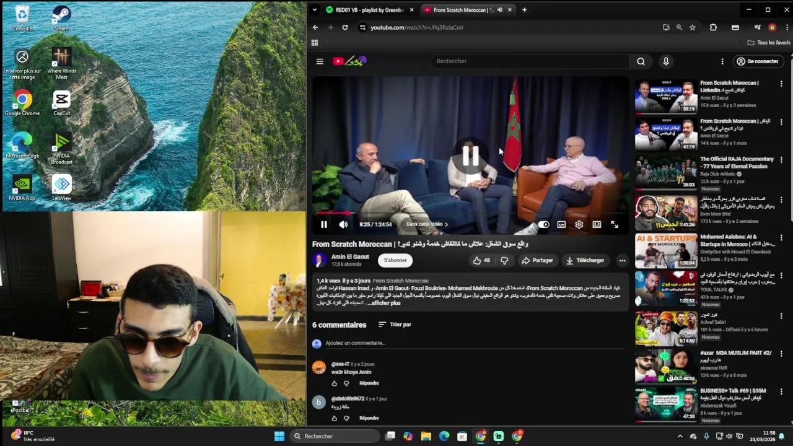This screenshot has width=793, height=446.
Task: Toggle subtitles with the captions icon
Action: click(561, 225)
